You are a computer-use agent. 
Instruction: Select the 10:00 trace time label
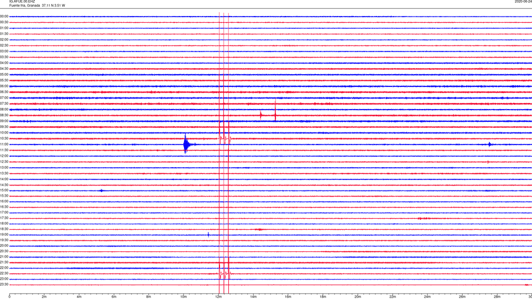4,133
